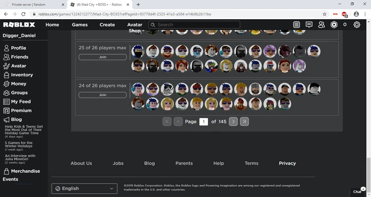Click the Avatar icon in sidebar
Screen dimensions: 371x197
click(6, 66)
